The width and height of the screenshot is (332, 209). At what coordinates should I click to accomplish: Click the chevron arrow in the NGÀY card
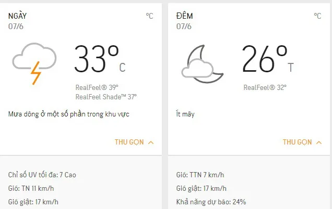[151, 142]
